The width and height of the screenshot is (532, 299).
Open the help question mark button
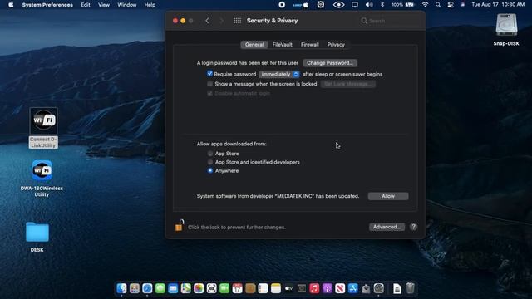[x=413, y=227]
